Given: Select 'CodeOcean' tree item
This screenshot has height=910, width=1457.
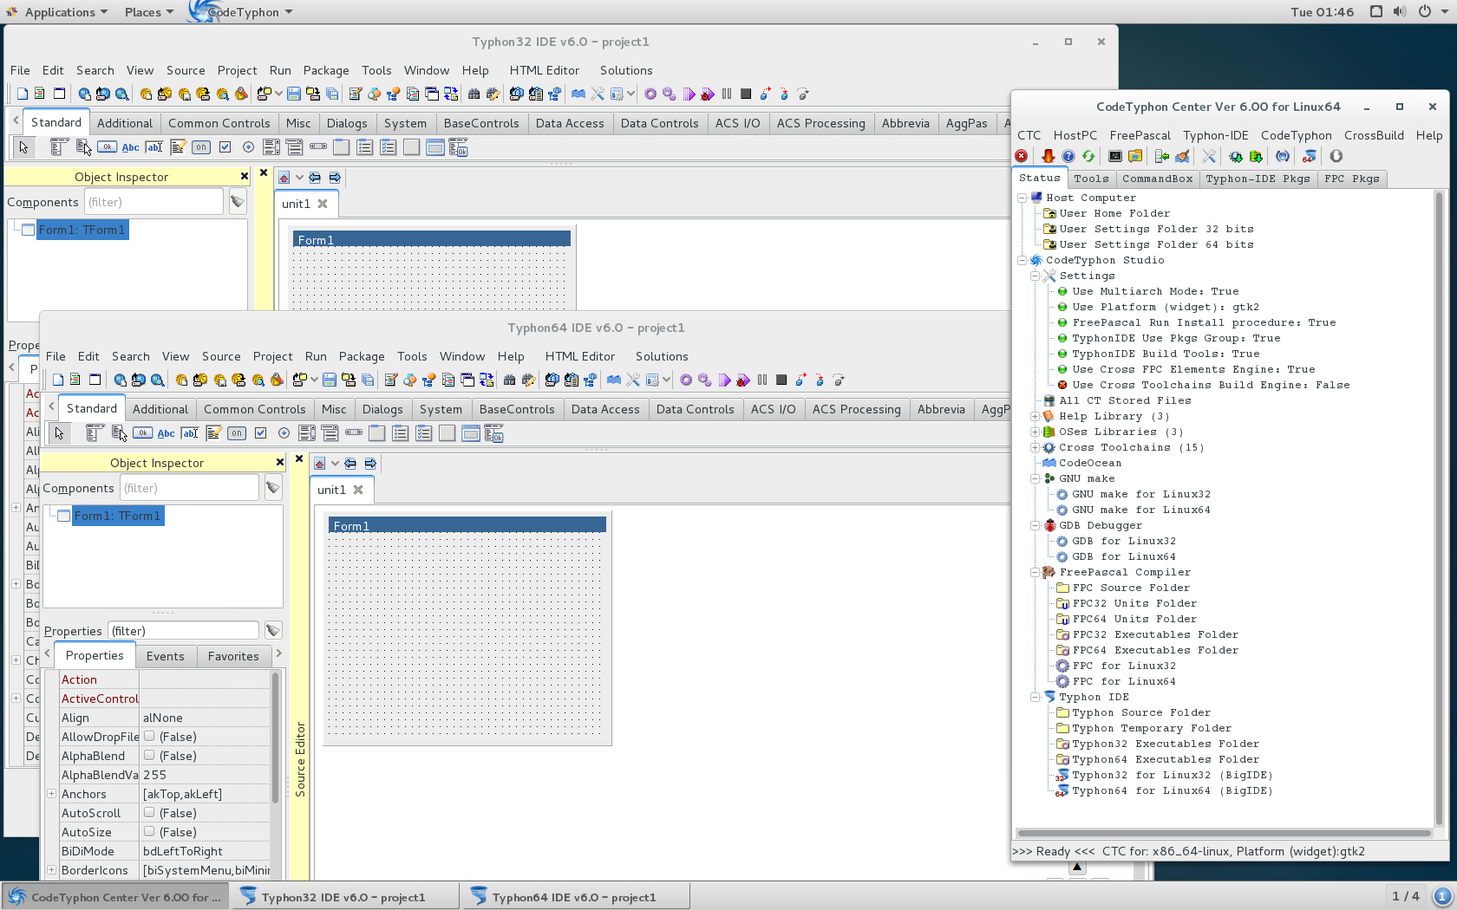Looking at the screenshot, I should [x=1090, y=463].
